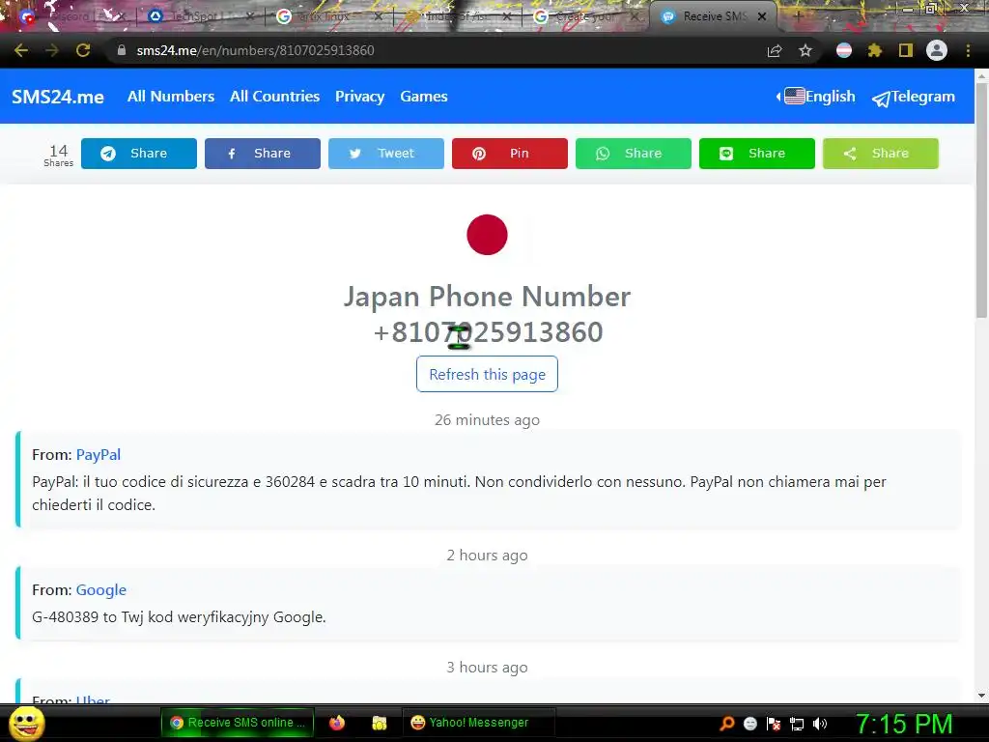Click the 14 Shares counter
The width and height of the screenshot is (989, 742).
(x=59, y=155)
